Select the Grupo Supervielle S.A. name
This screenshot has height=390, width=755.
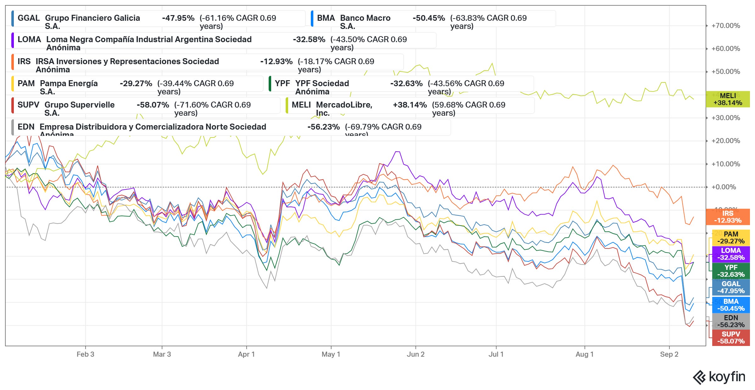point(80,109)
